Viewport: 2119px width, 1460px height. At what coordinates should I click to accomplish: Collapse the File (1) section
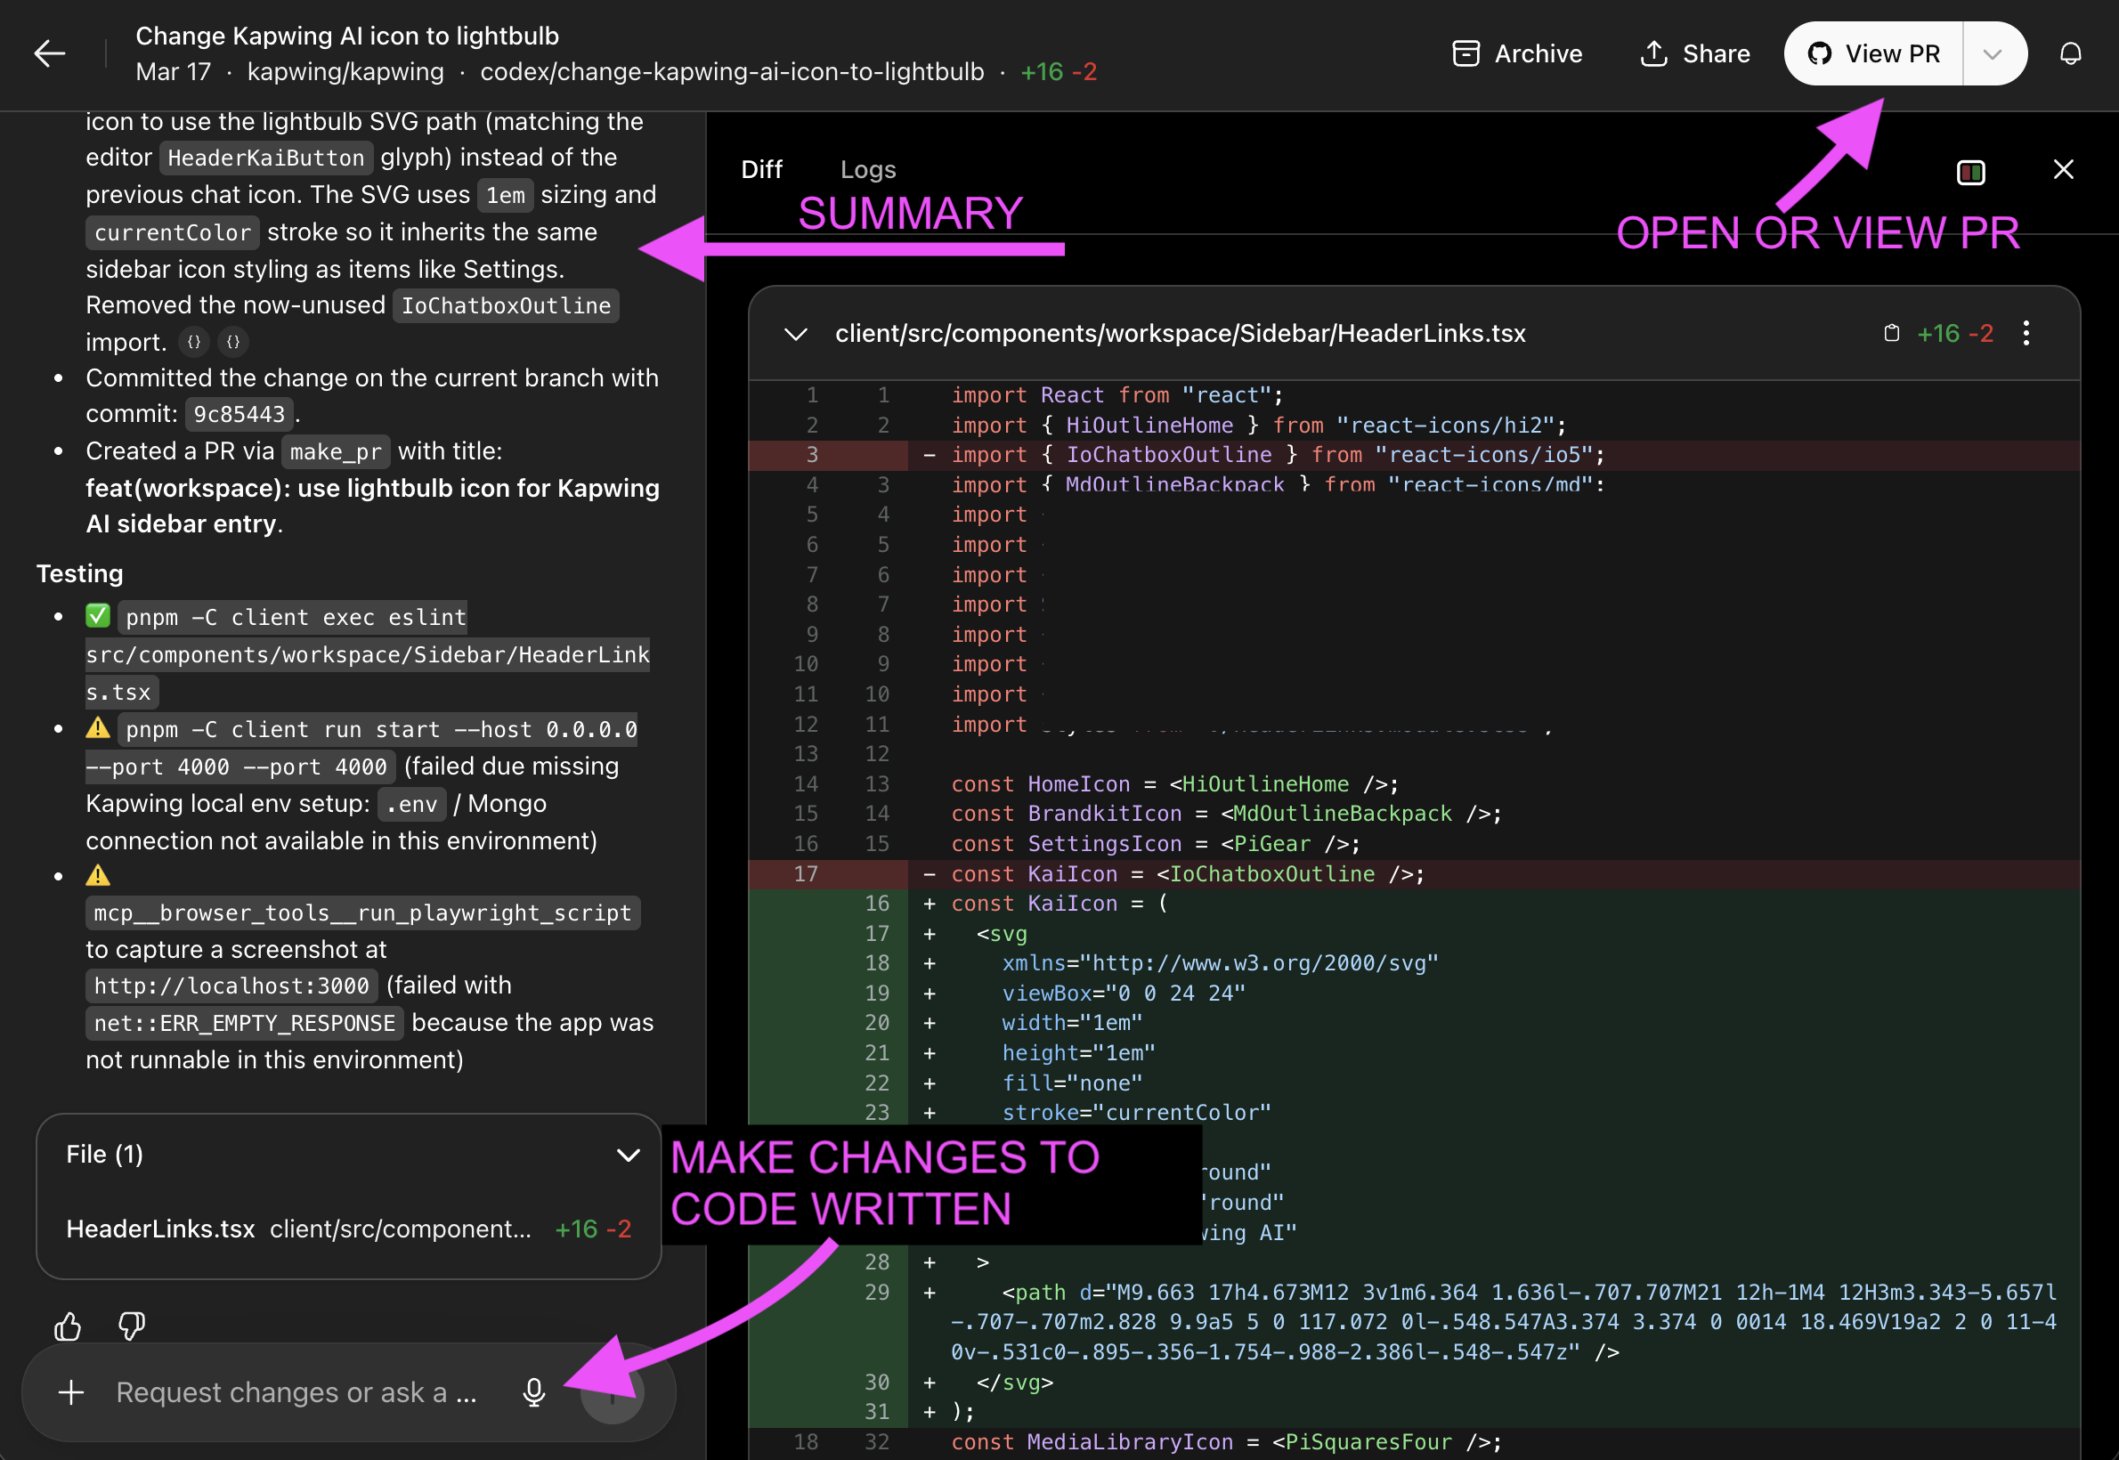(628, 1155)
